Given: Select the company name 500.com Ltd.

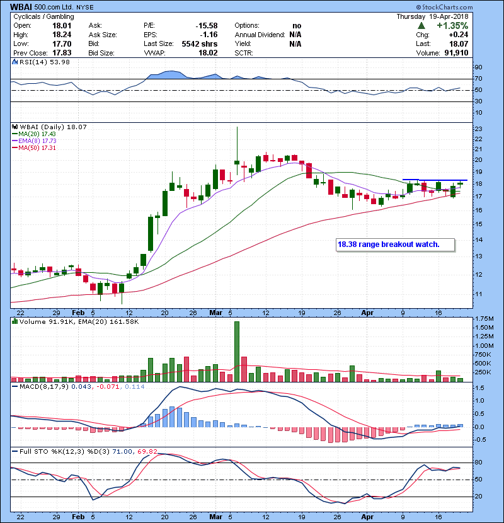Looking at the screenshot, I should coord(53,7).
